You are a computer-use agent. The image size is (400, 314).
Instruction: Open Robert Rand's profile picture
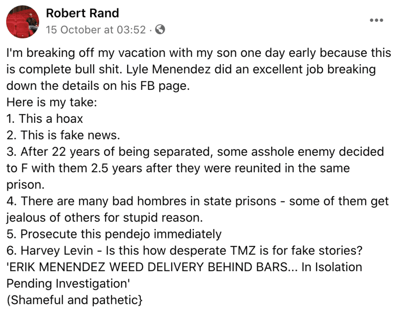coord(23,22)
